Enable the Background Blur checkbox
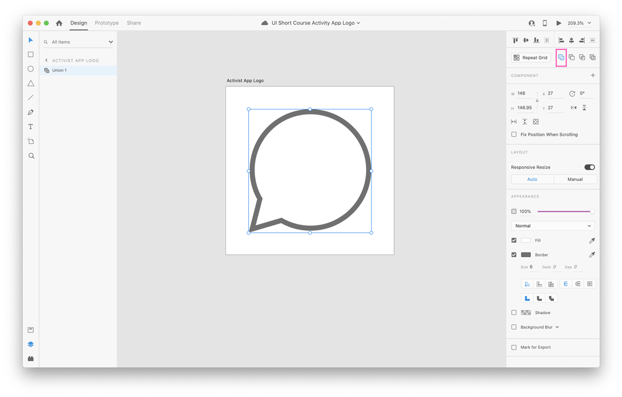This screenshot has height=397, width=622. point(514,327)
